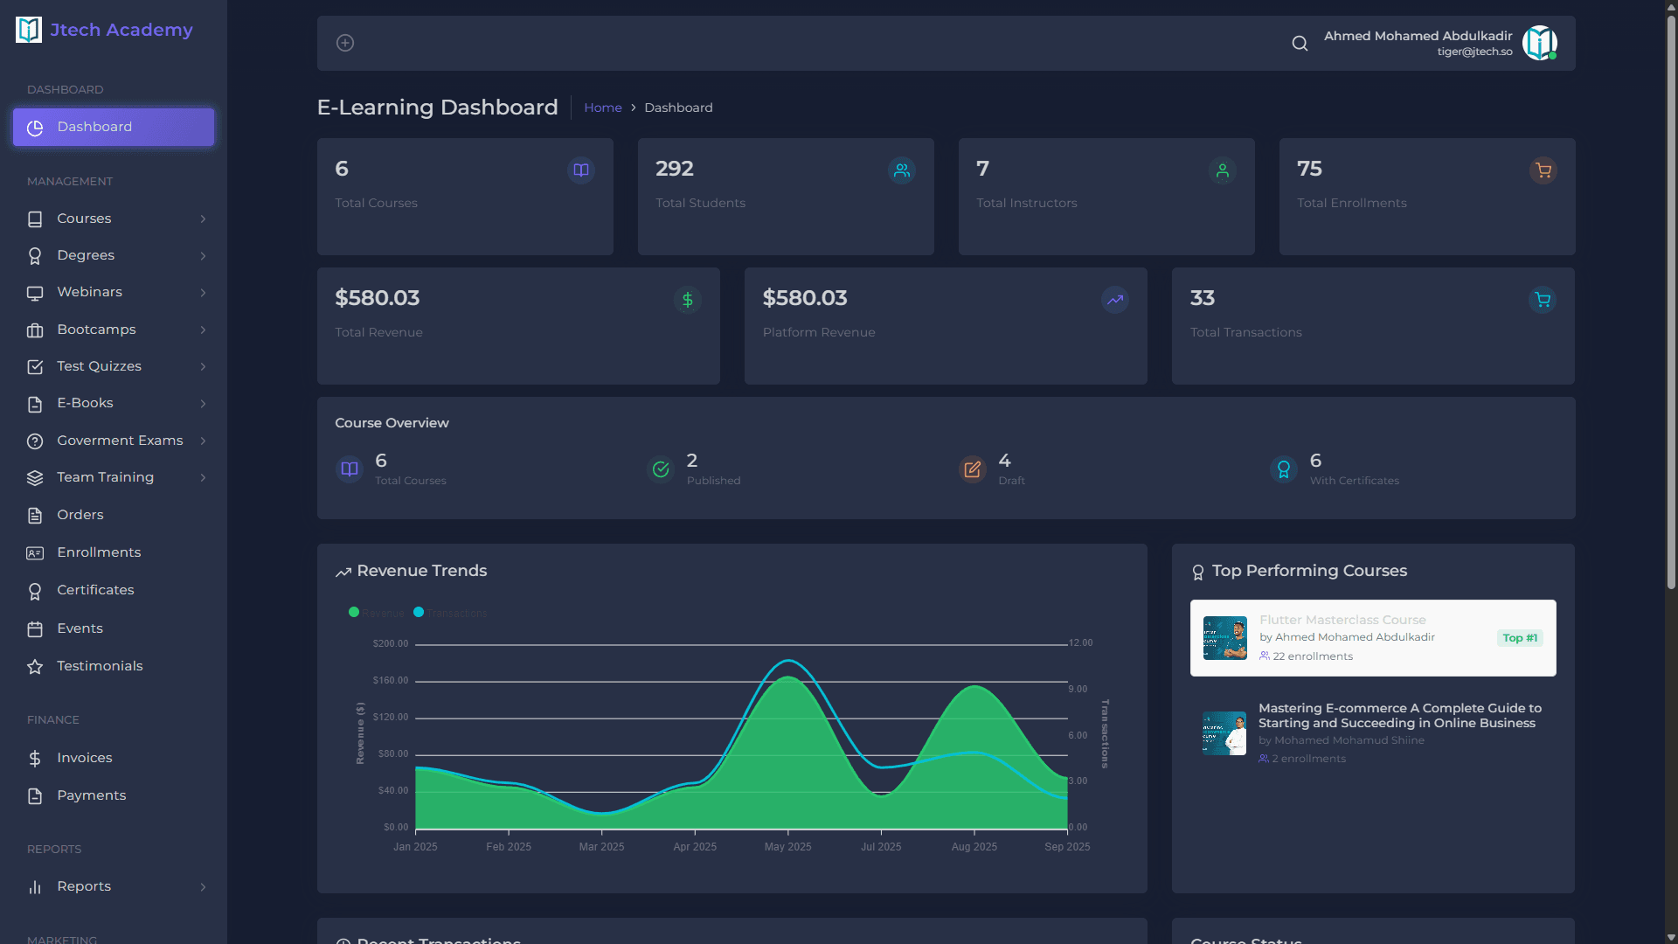Image resolution: width=1678 pixels, height=944 pixels.
Task: Open the Invoices page from the sidebar
Action: [85, 758]
